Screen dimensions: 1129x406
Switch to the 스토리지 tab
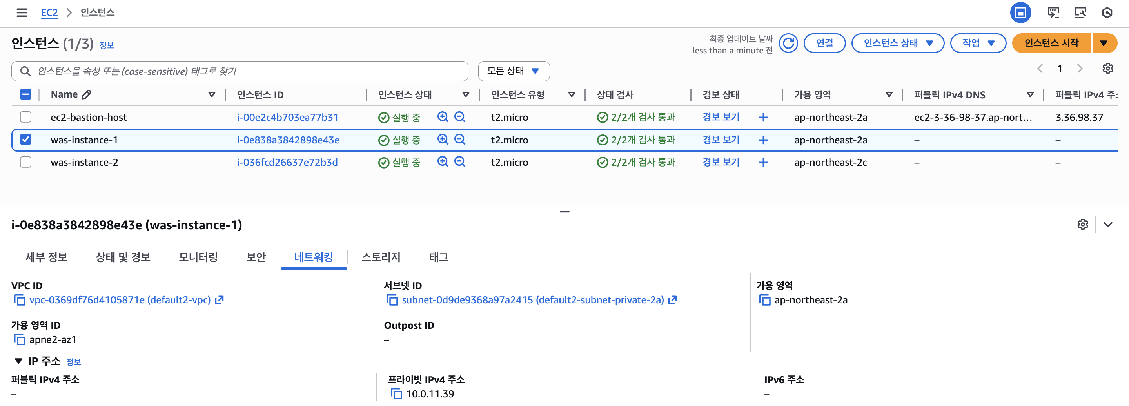(x=381, y=257)
